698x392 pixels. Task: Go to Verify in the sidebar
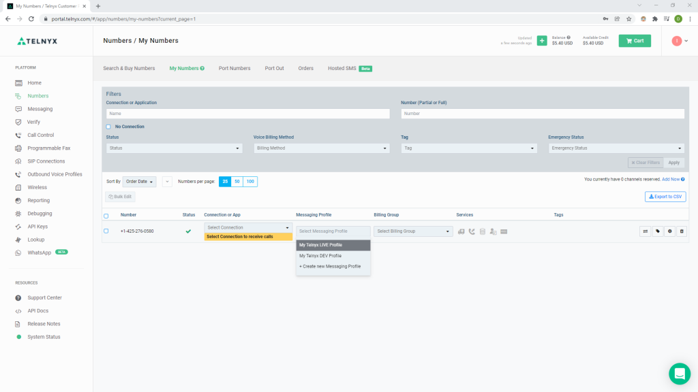[x=33, y=122]
